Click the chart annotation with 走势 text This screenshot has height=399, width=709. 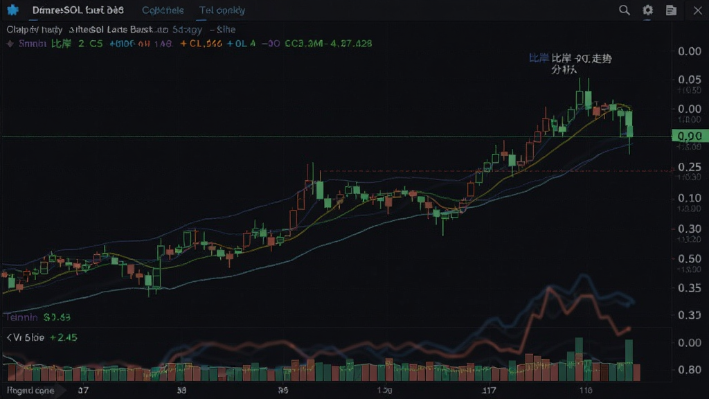pyautogui.click(x=571, y=64)
